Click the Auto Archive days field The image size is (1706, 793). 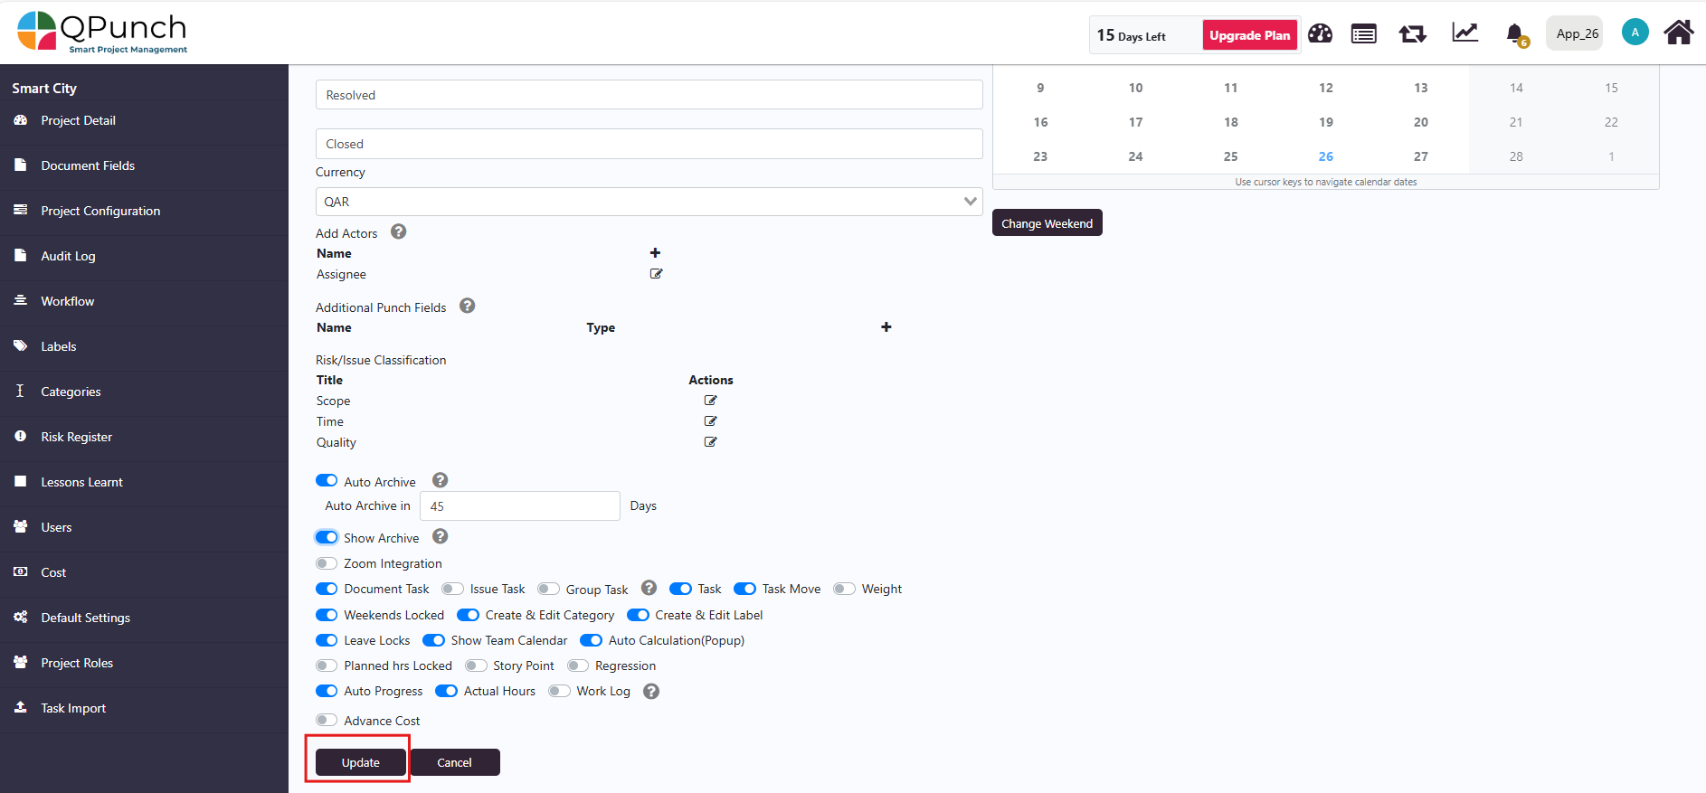pyautogui.click(x=520, y=506)
